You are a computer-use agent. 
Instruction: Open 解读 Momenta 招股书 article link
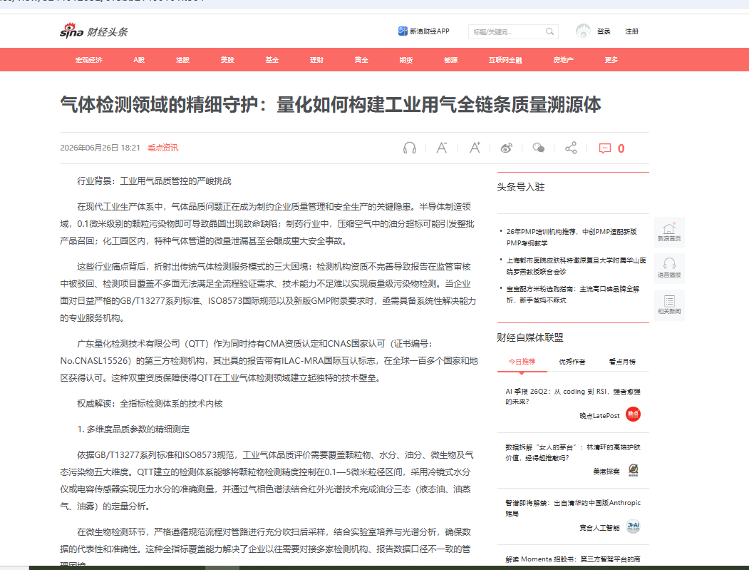[573, 559]
